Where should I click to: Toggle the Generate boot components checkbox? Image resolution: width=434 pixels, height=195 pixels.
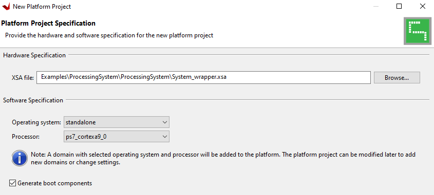12,183
